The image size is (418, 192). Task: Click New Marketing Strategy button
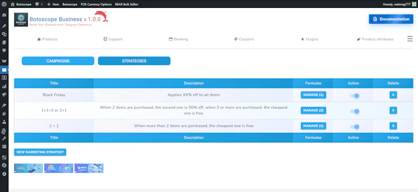pyautogui.click(x=40, y=152)
